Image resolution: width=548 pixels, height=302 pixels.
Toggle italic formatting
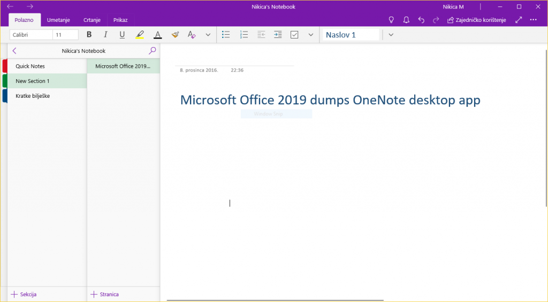point(105,35)
